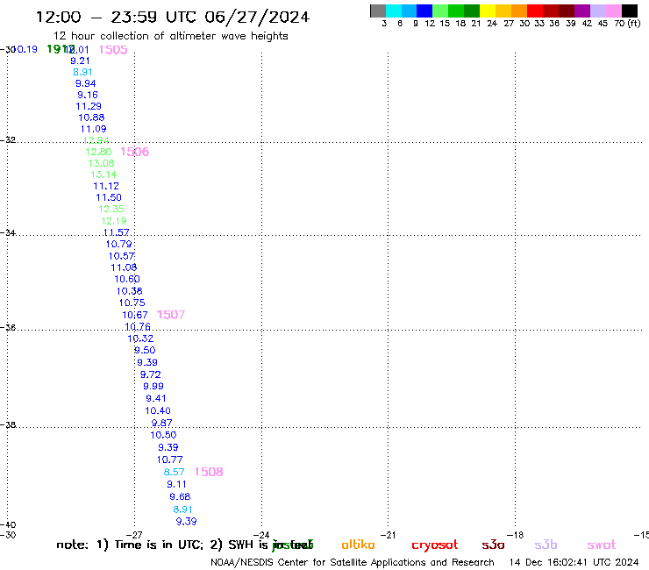This screenshot has height=570, width=649.
Task: Pick the black swatch ending the scale
Action: 630,11
